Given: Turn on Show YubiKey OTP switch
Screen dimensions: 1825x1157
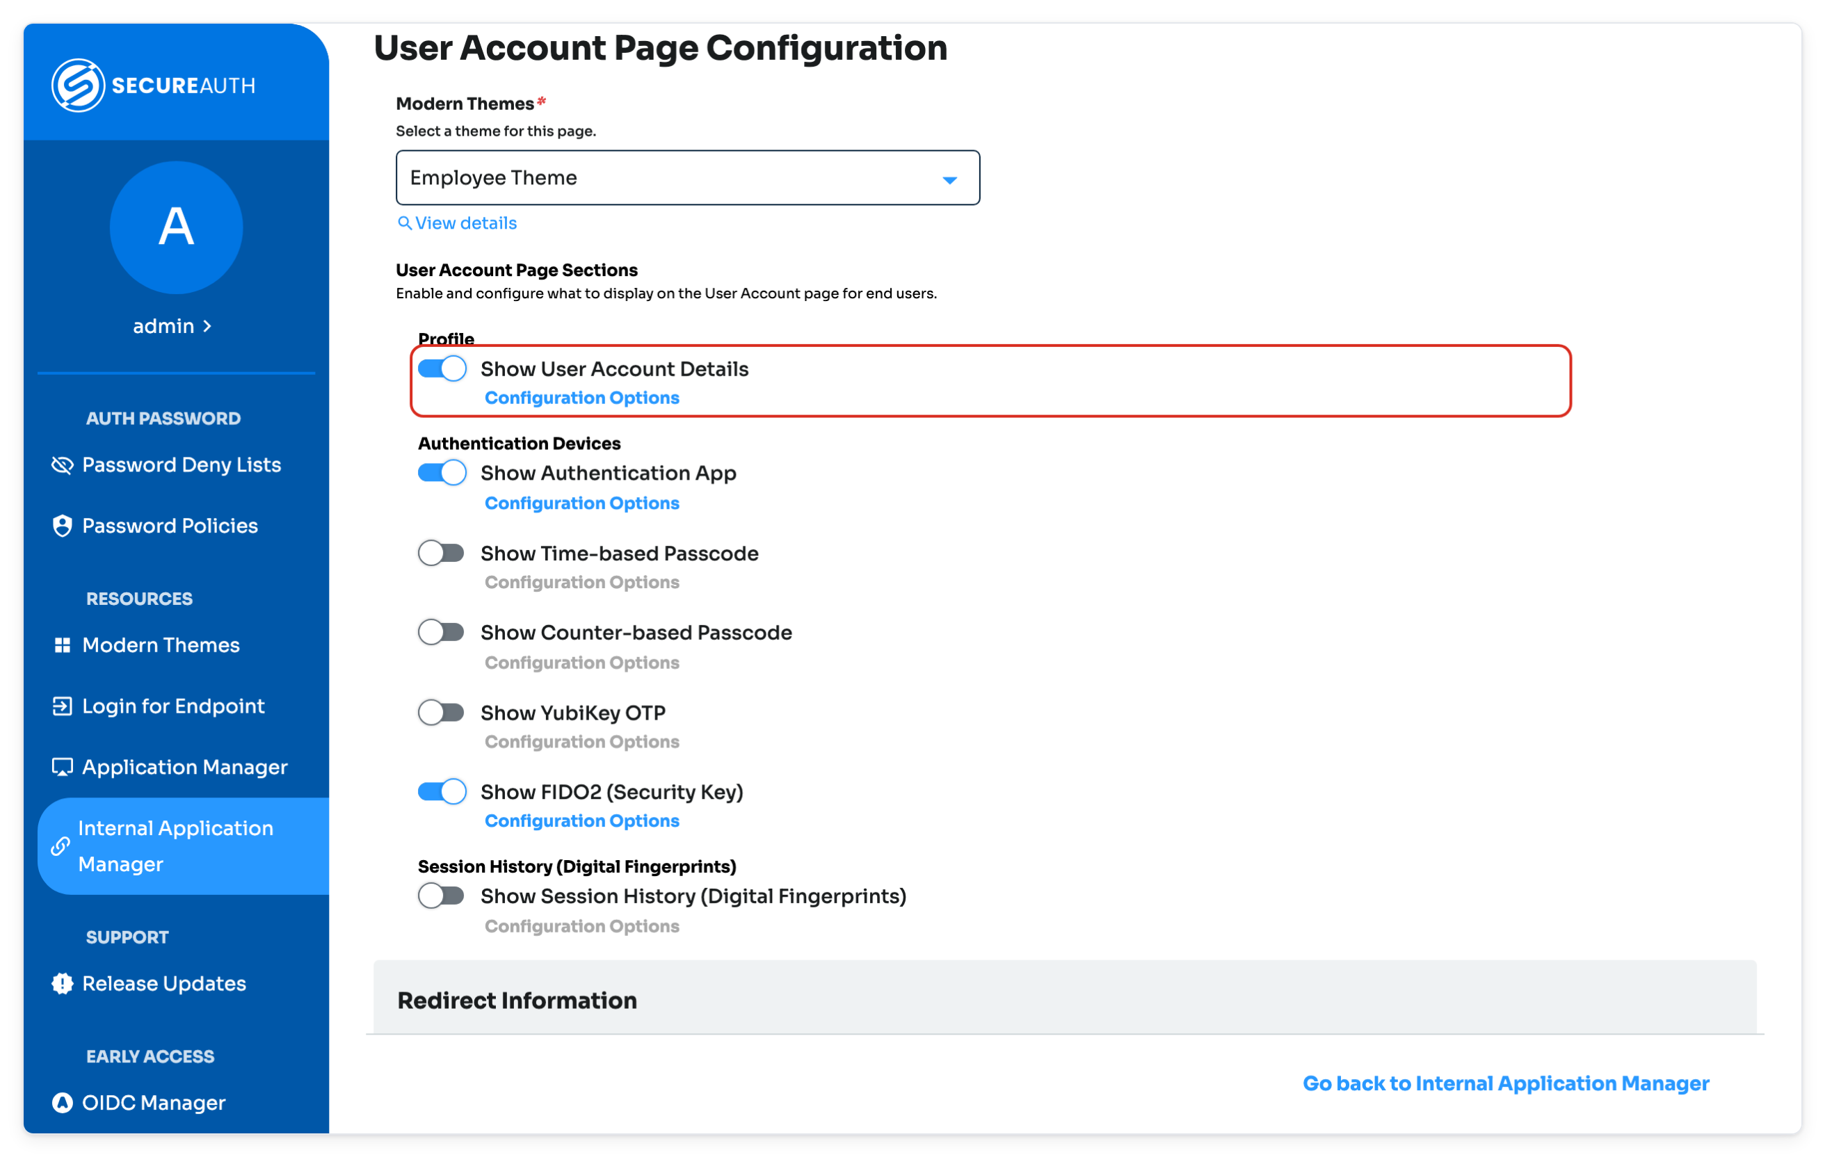Looking at the screenshot, I should (x=442, y=712).
